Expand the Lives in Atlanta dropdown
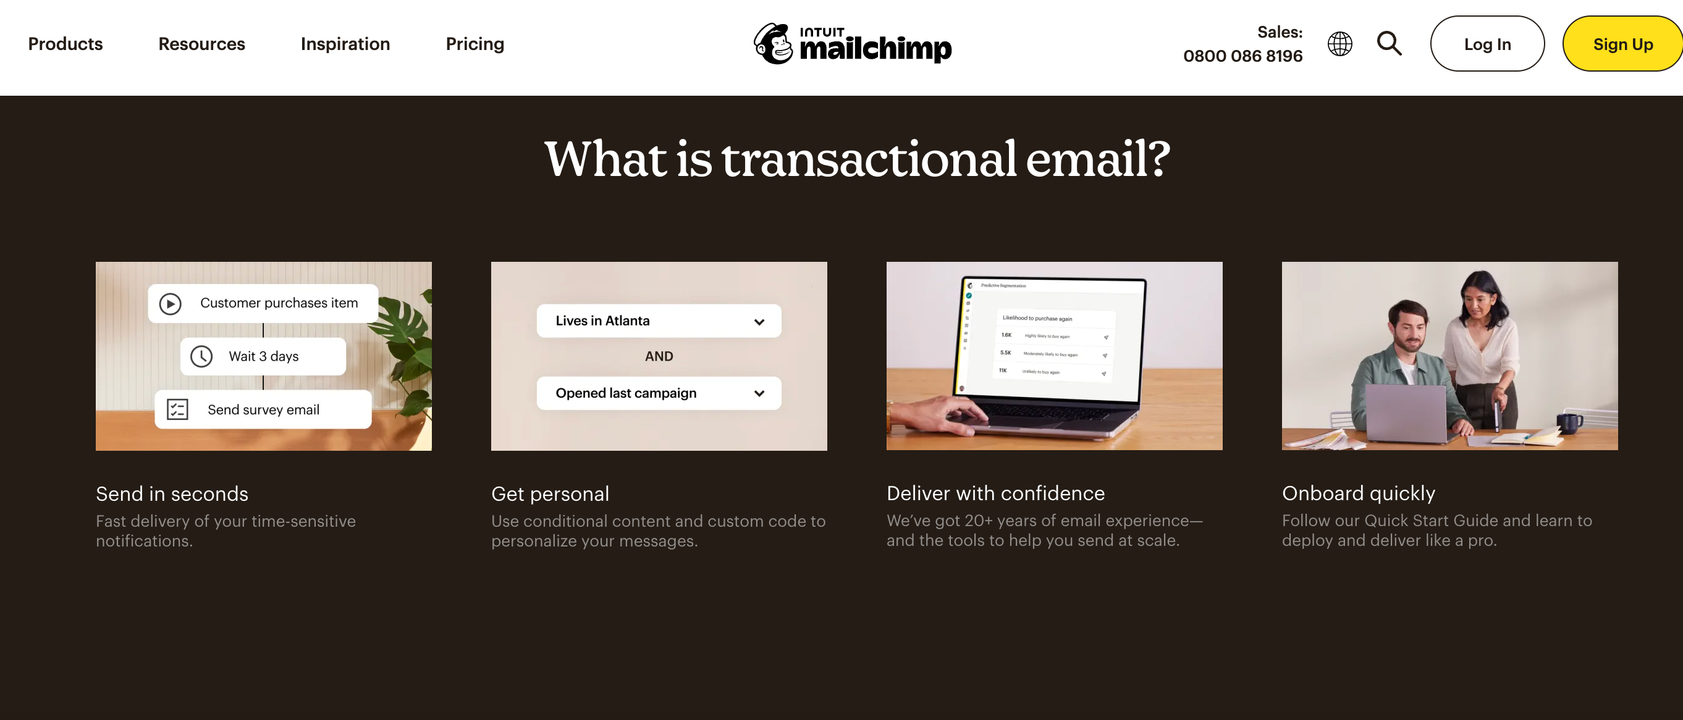Screen dimensions: 1683x720 click(x=757, y=321)
